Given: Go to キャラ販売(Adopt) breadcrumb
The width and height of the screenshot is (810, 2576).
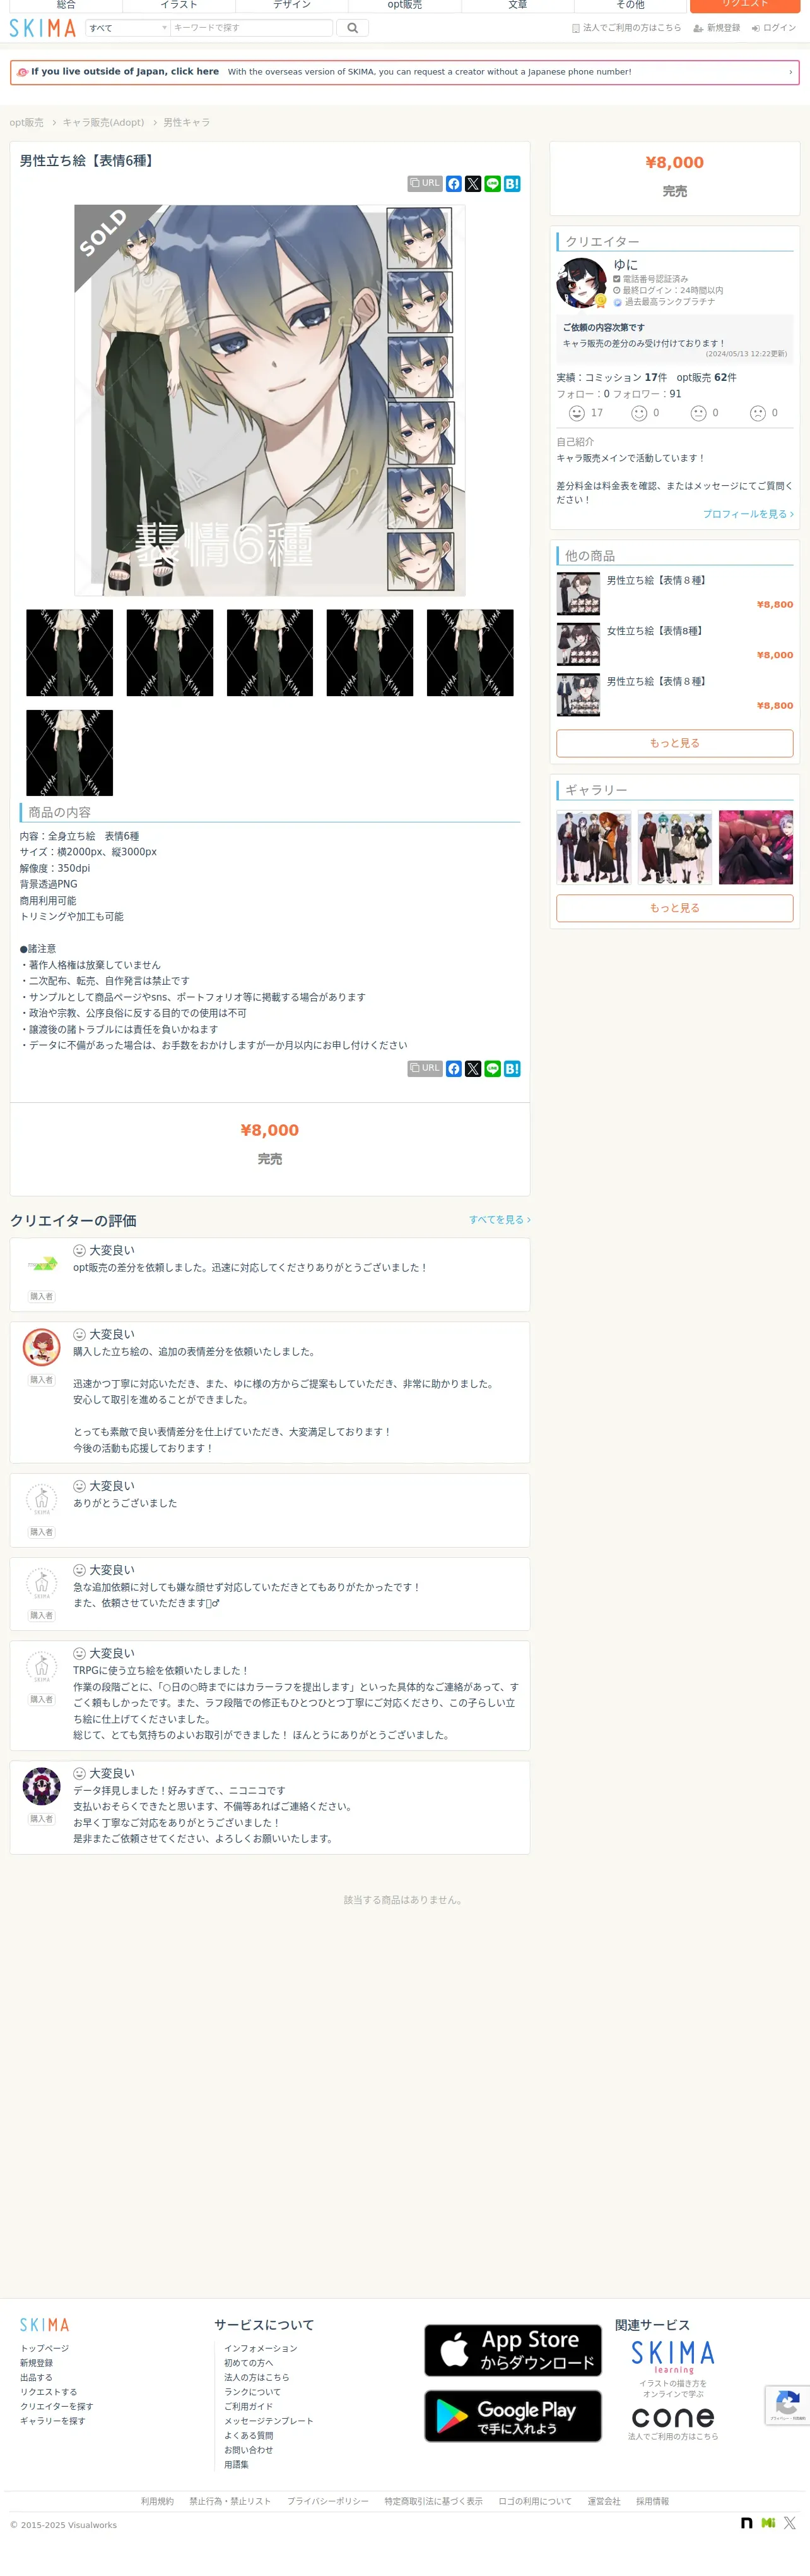Looking at the screenshot, I should tap(103, 122).
